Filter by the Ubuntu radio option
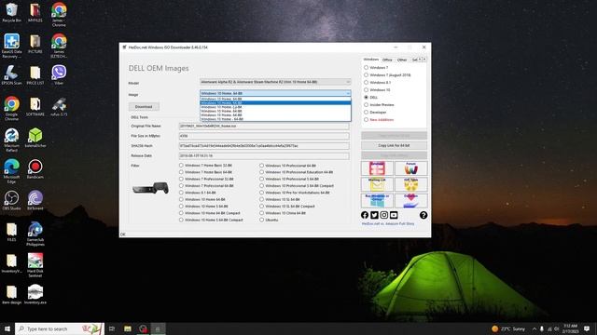Image resolution: width=597 pixels, height=335 pixels. pyautogui.click(x=261, y=220)
